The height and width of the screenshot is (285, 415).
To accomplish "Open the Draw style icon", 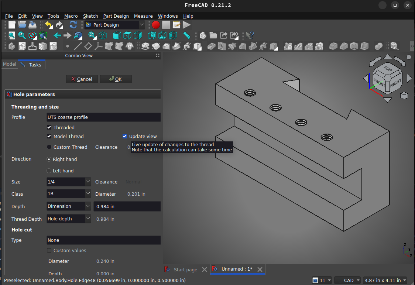I will 32,35.
